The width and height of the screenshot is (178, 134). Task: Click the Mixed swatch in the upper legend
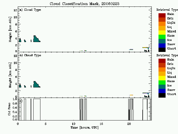[162, 32]
